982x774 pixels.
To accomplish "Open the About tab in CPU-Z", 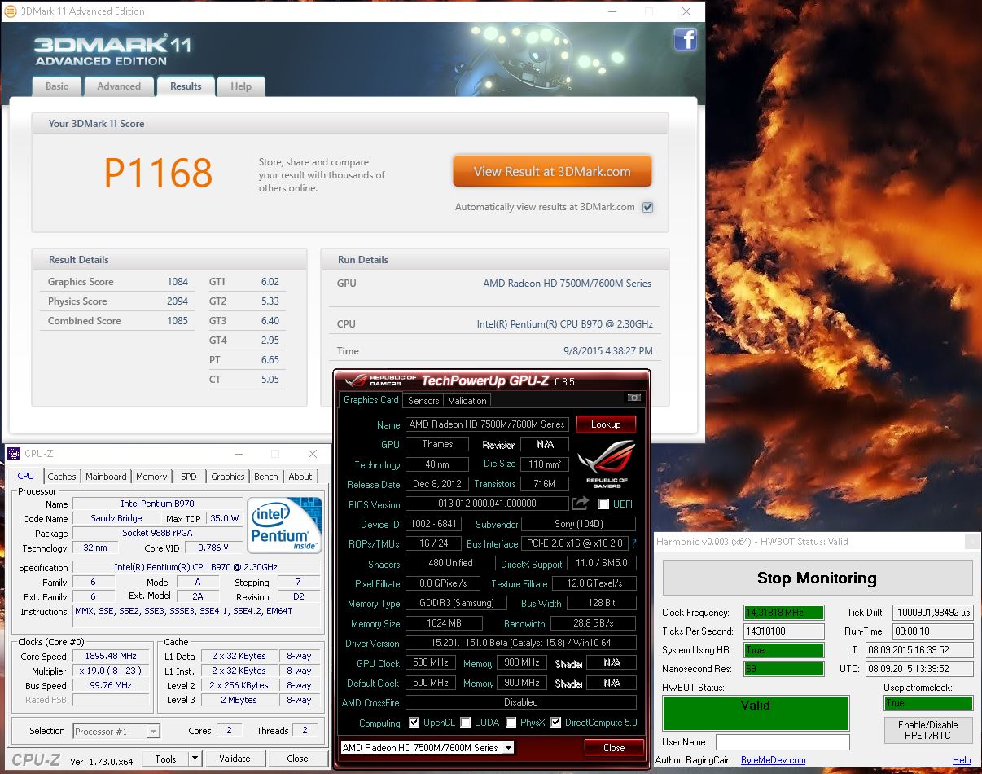I will pyautogui.click(x=300, y=477).
